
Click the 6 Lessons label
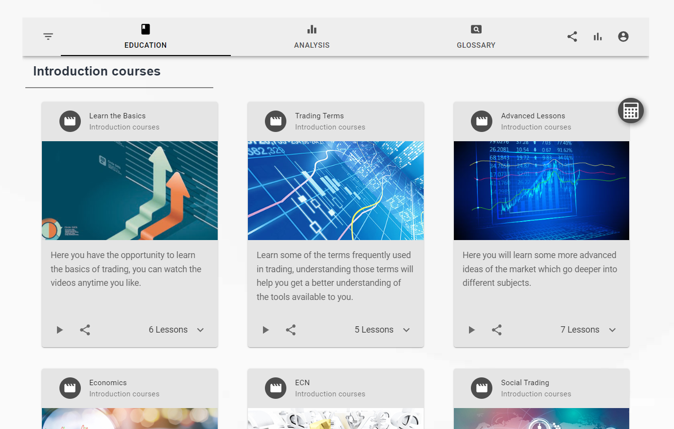coord(168,330)
